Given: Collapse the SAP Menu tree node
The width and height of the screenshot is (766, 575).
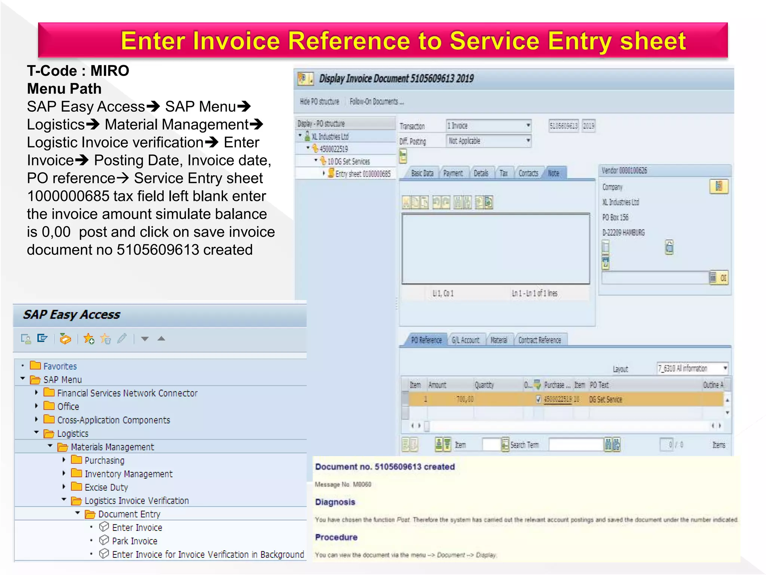Looking at the screenshot, I should click(23, 379).
